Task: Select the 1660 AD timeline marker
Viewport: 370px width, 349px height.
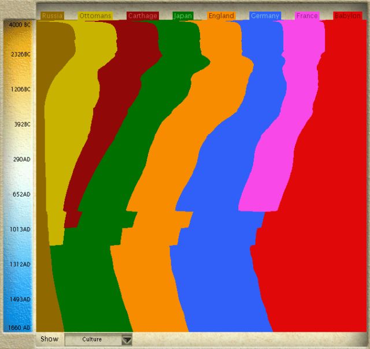Action: [x=20, y=328]
